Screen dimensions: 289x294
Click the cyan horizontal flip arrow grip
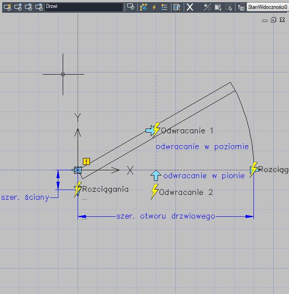(x=150, y=130)
